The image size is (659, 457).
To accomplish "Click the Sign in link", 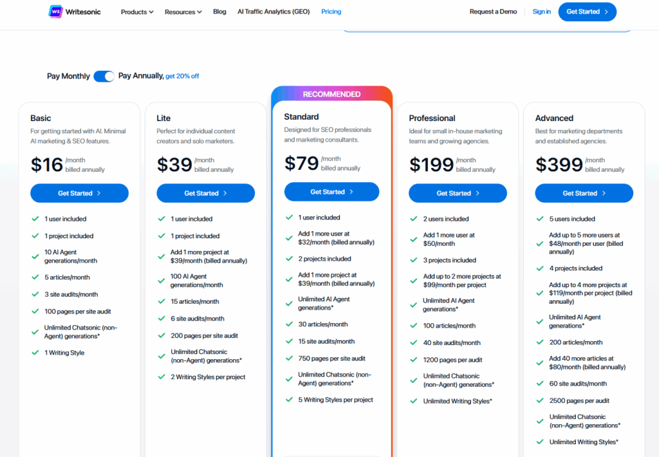I will [542, 12].
